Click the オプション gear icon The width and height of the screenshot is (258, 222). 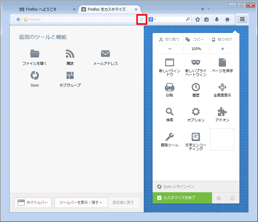(x=196, y=112)
